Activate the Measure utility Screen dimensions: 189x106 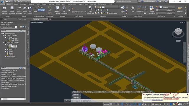180,9
